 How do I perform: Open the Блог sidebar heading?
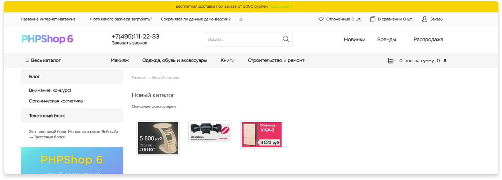[72, 77]
